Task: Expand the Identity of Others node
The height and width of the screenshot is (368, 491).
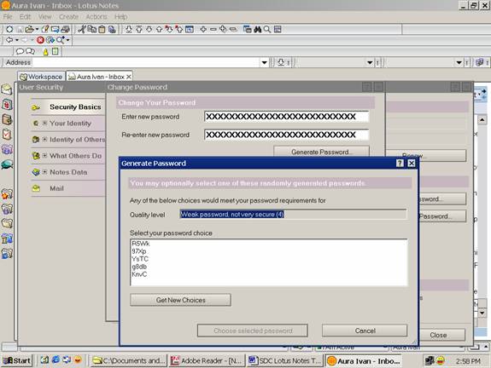Action: coord(44,140)
